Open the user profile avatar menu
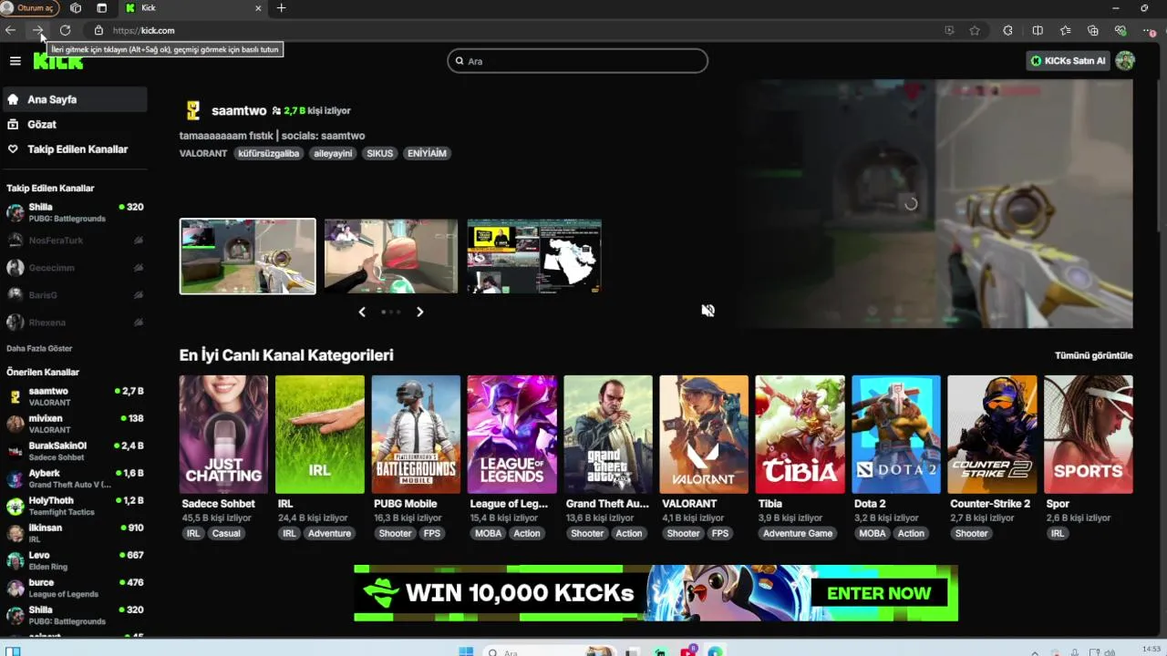 pos(1125,61)
